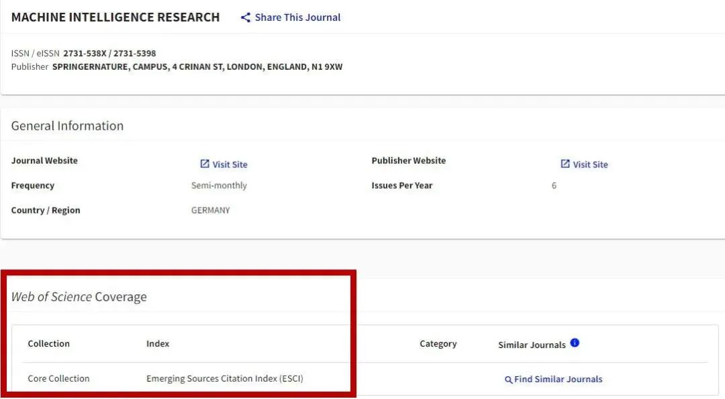The height and width of the screenshot is (399, 725).
Task: Click the external-link icon for Publisher Website
Action: pyautogui.click(x=565, y=164)
